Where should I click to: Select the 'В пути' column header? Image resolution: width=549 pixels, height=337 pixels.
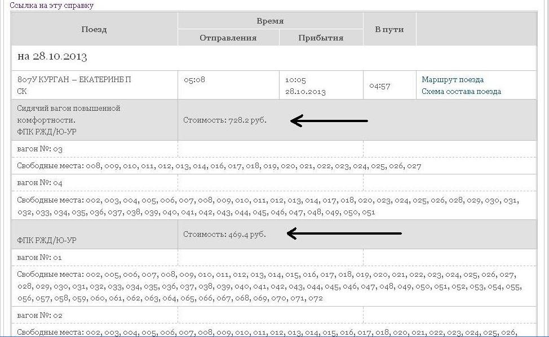pos(389,29)
